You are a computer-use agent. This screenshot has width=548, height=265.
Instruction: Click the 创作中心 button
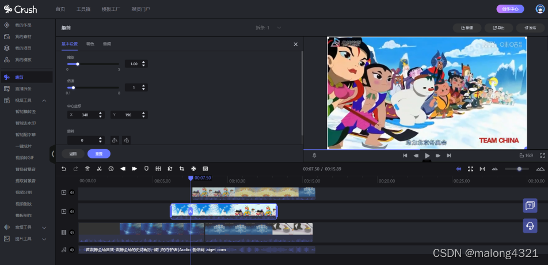510,9
